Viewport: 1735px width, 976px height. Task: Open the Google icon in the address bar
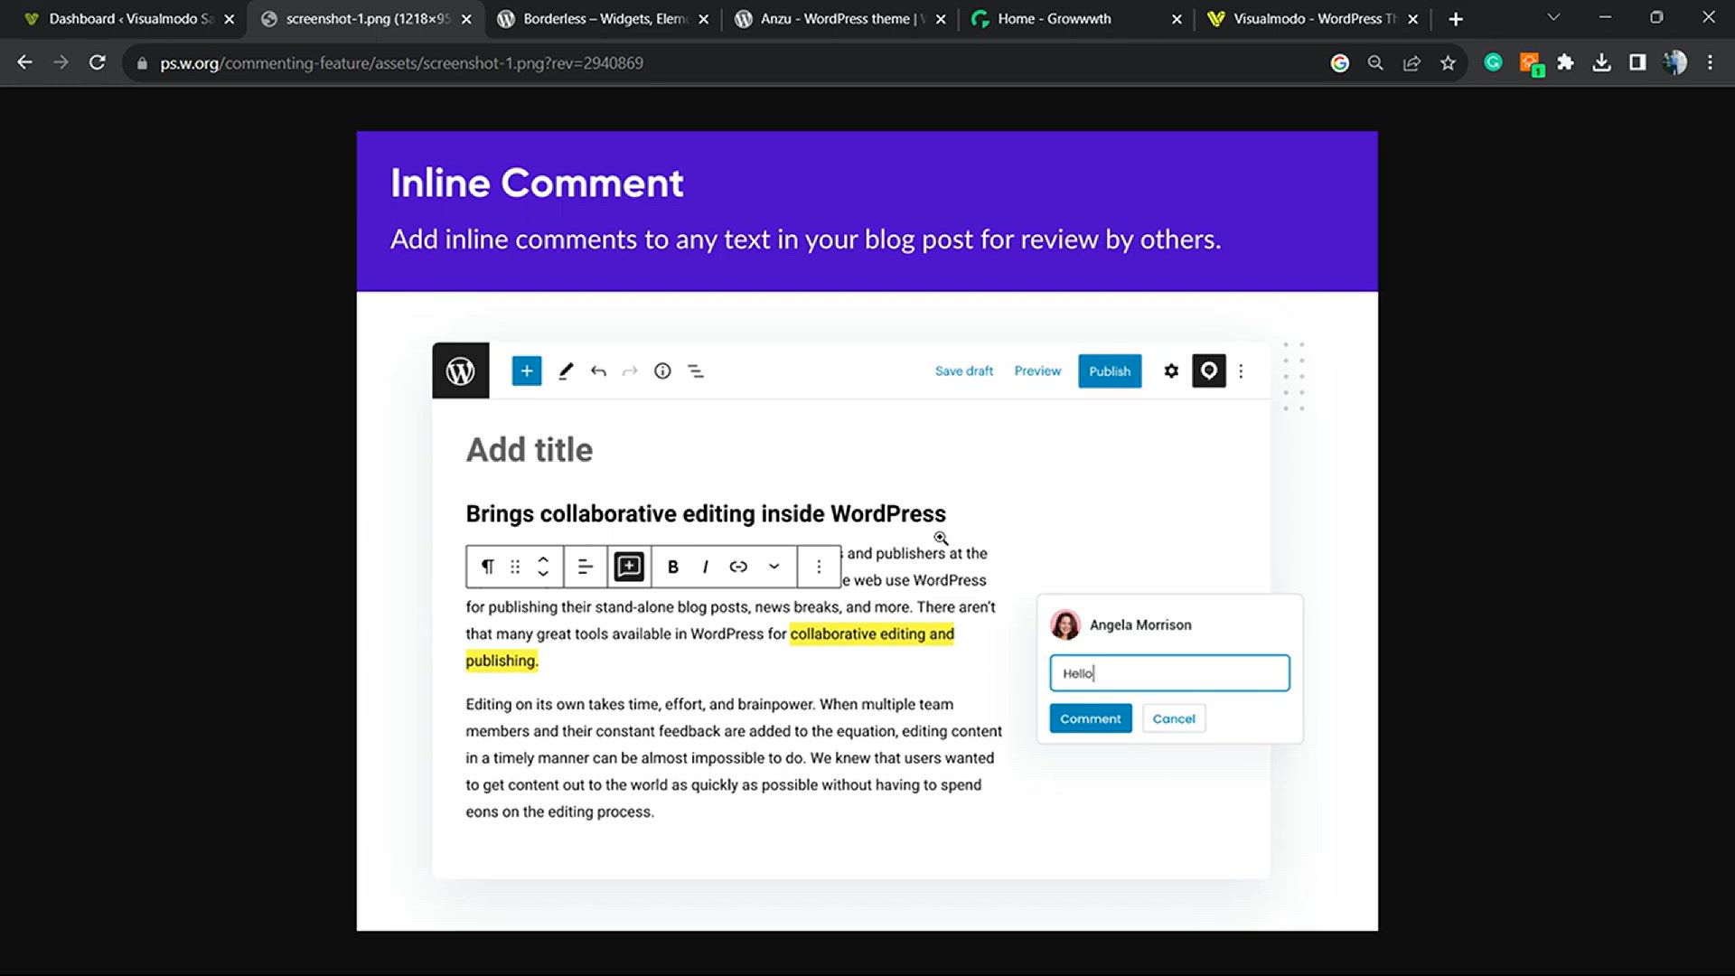(x=1340, y=62)
